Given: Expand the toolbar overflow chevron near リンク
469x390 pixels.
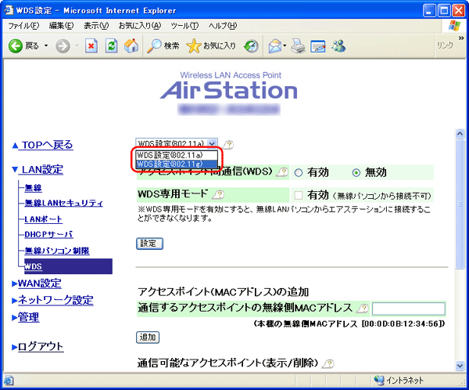Looking at the screenshot, I should point(461,38).
